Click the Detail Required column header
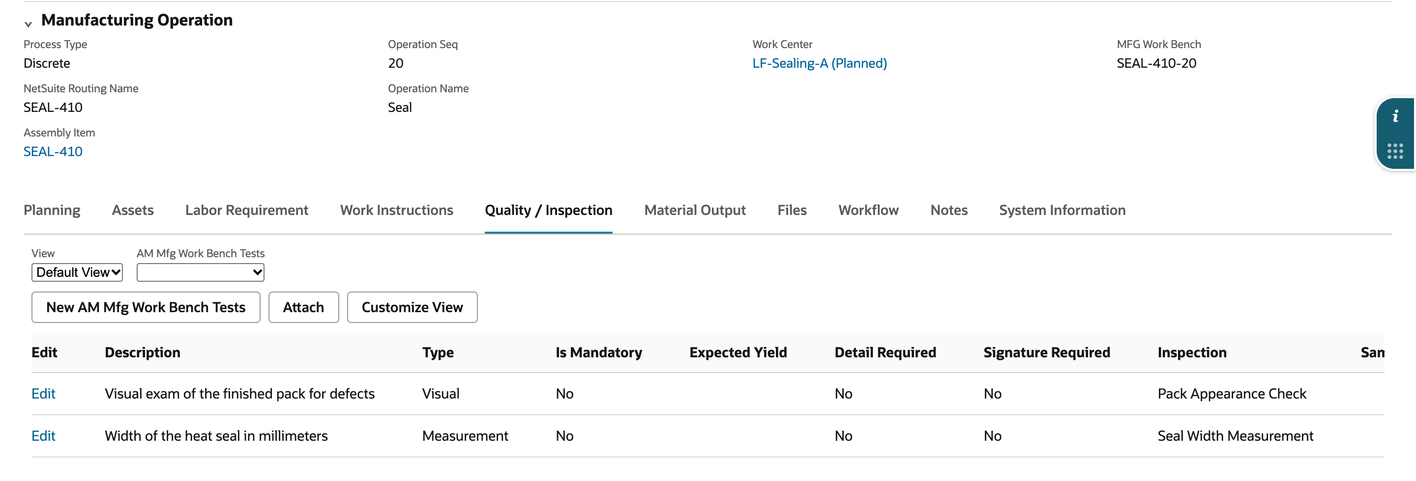This screenshot has height=481, width=1416. point(885,352)
